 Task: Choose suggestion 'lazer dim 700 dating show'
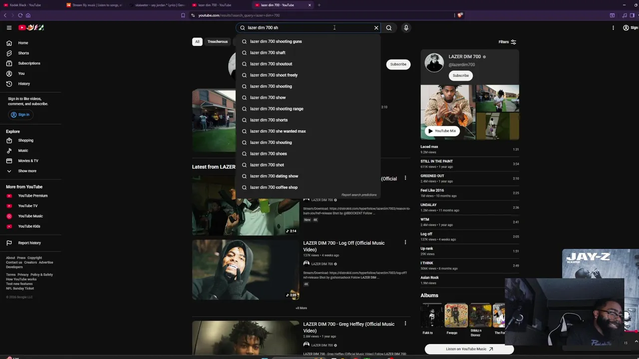point(308,176)
